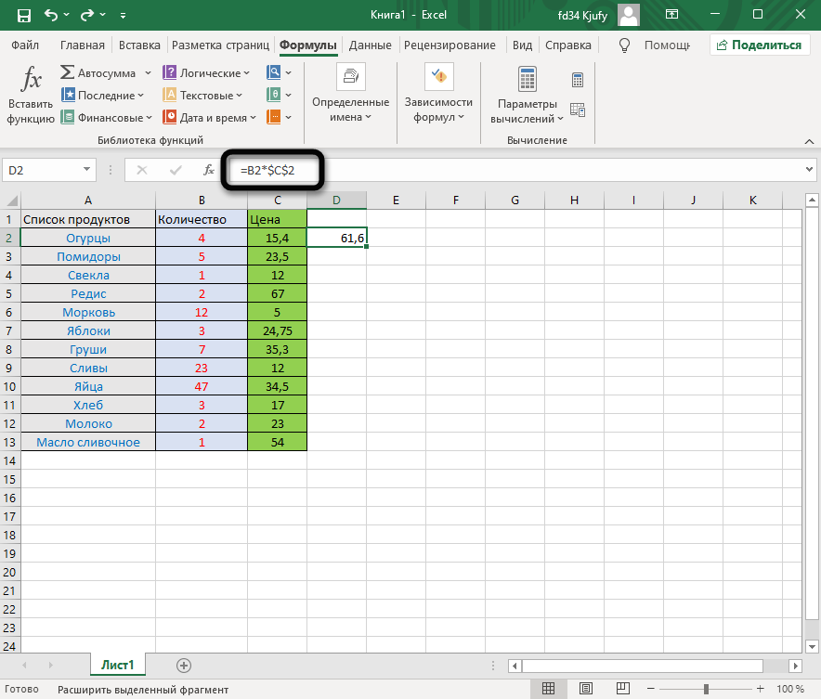
Task: Switch to the Главная tab
Action: tap(83, 45)
